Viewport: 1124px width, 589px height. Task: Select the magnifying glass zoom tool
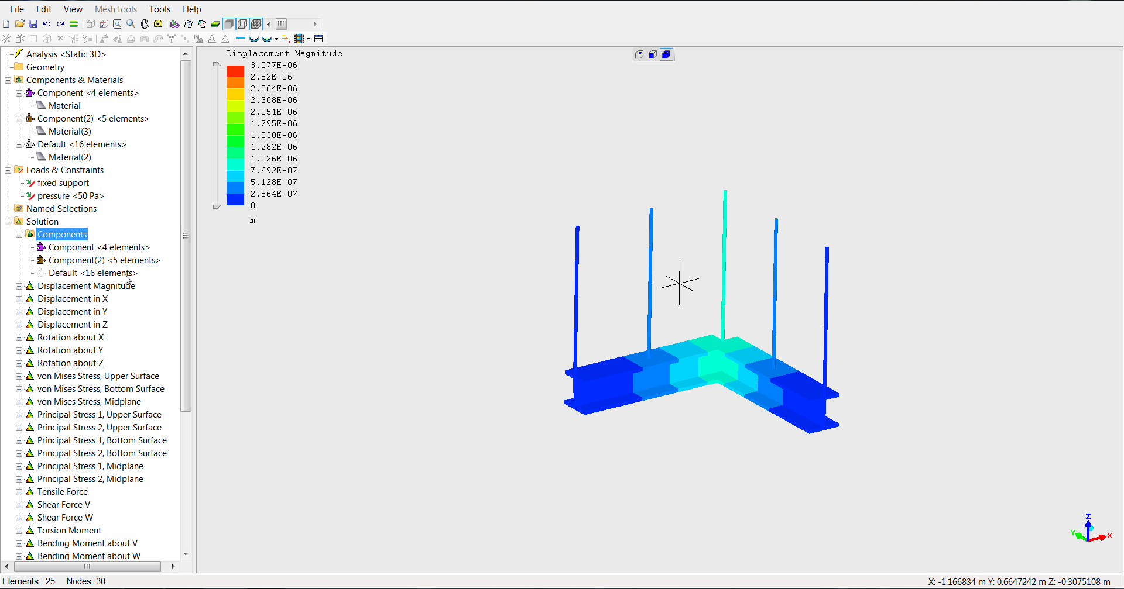[131, 24]
